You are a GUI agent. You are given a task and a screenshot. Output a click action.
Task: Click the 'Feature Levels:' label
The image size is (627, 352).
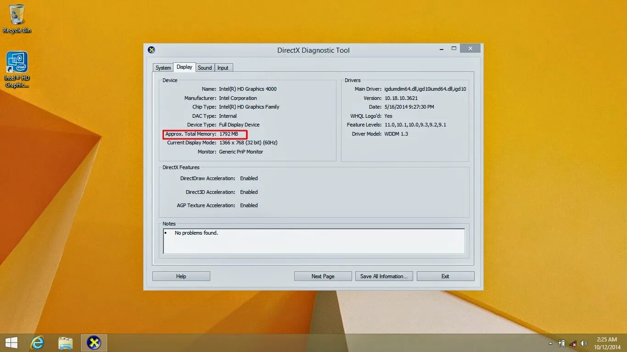[x=364, y=125]
